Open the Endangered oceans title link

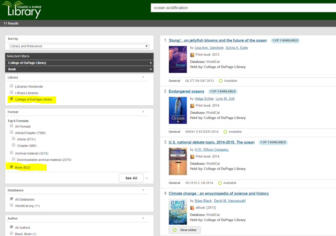186,91
